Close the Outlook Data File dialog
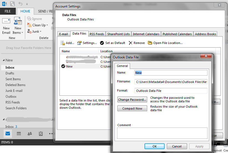 tap(206, 56)
